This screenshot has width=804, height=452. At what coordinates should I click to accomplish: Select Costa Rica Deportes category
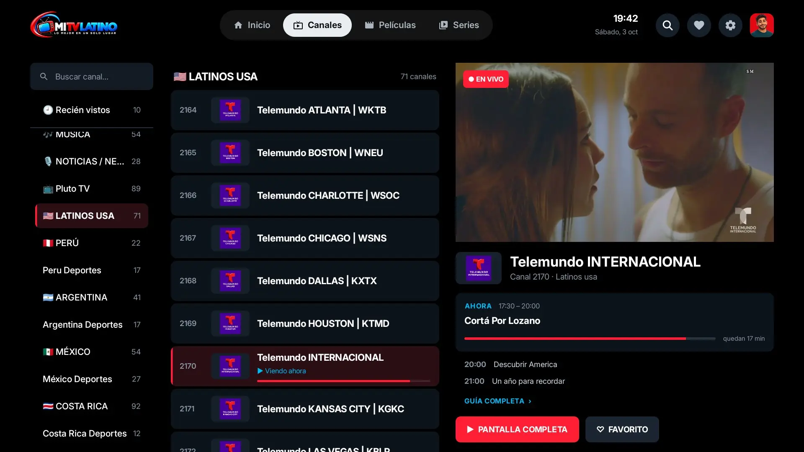point(92,434)
